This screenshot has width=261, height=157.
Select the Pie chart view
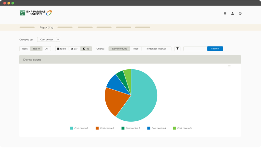[x=86, y=49]
